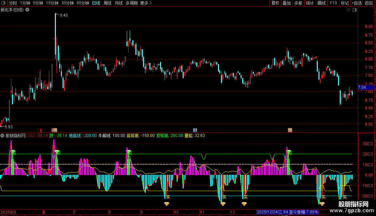
Task: Click the first 买 buy signal in late September
Action: click(x=168, y=197)
